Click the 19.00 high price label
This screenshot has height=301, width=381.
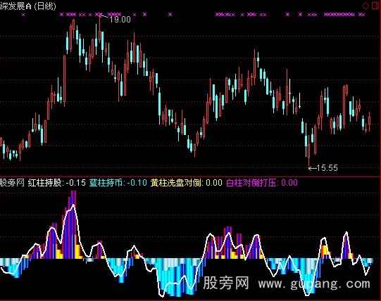120,20
